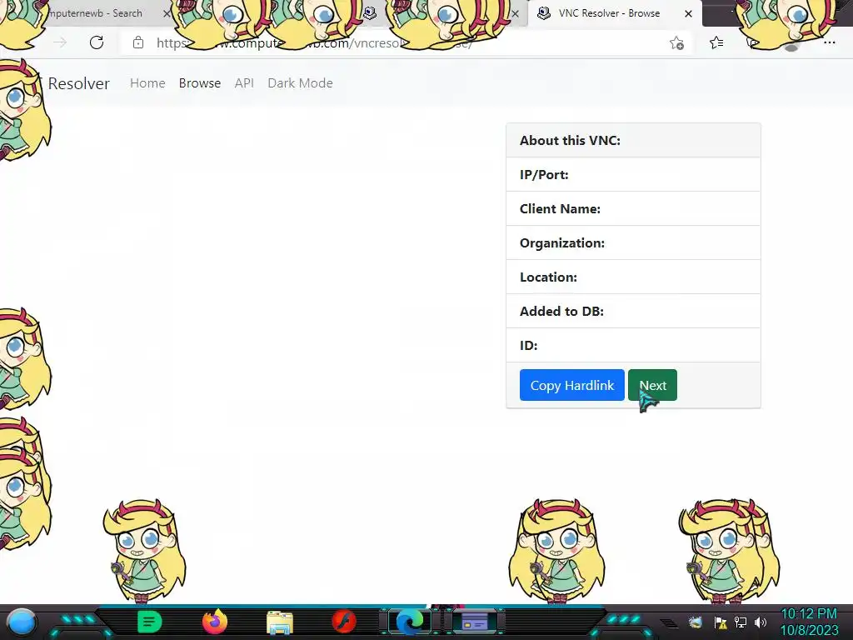Image resolution: width=853 pixels, height=640 pixels.
Task: Add this page to favorites star icon
Action: [676, 43]
